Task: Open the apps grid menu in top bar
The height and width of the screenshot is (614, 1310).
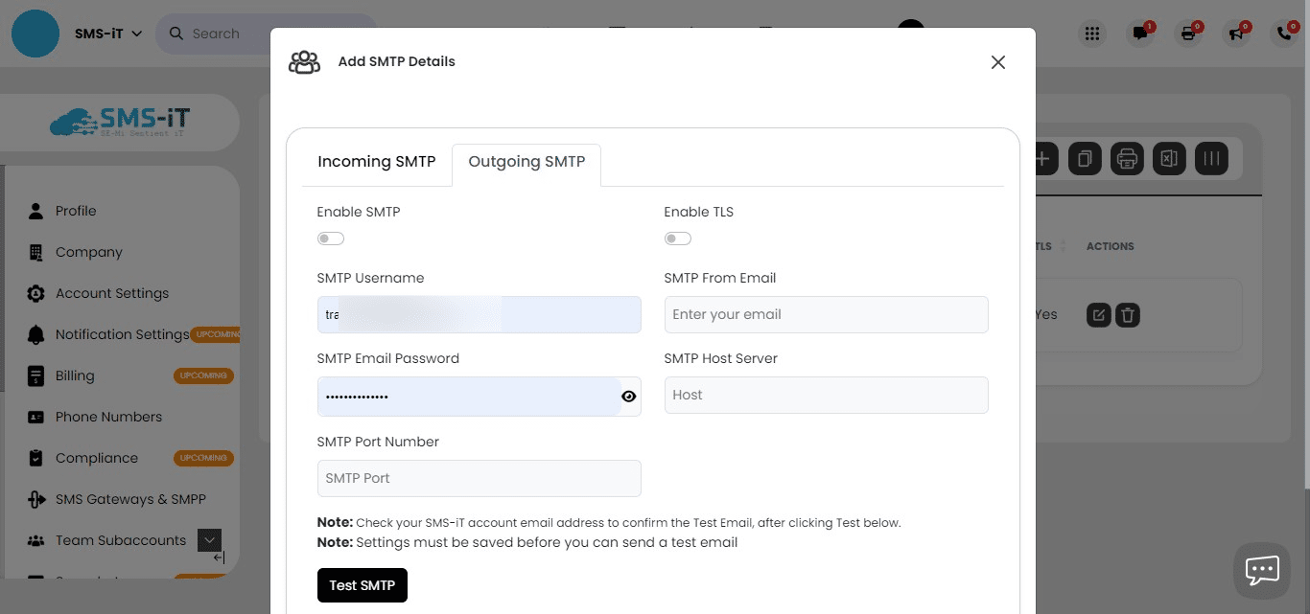Action: (x=1091, y=34)
